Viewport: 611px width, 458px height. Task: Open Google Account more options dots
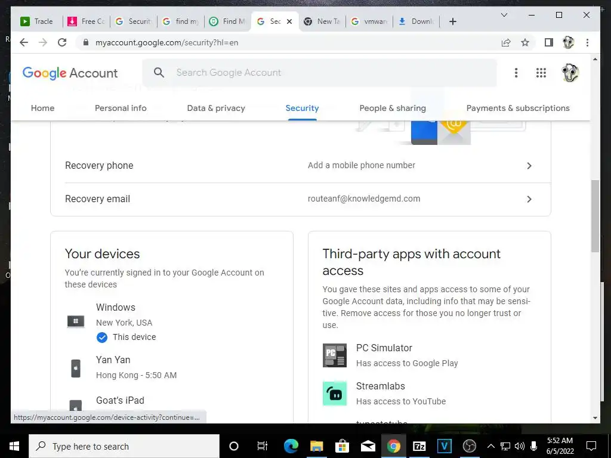click(516, 73)
